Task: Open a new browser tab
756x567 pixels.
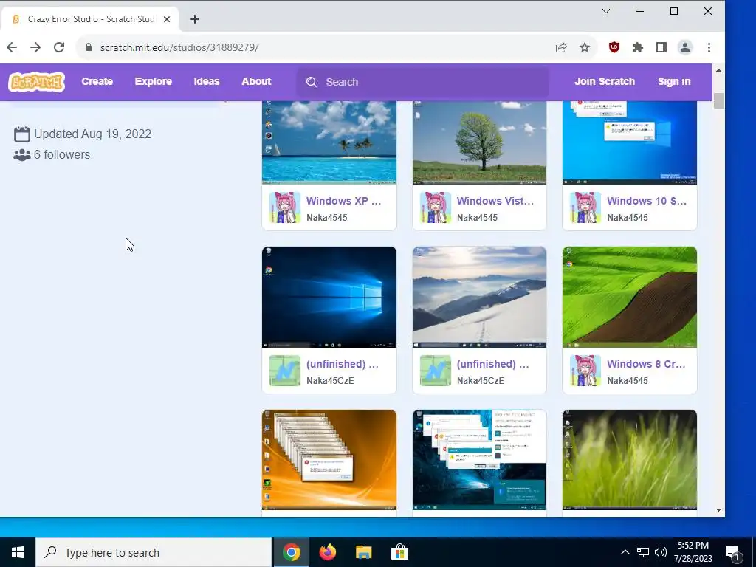Action: (x=195, y=19)
